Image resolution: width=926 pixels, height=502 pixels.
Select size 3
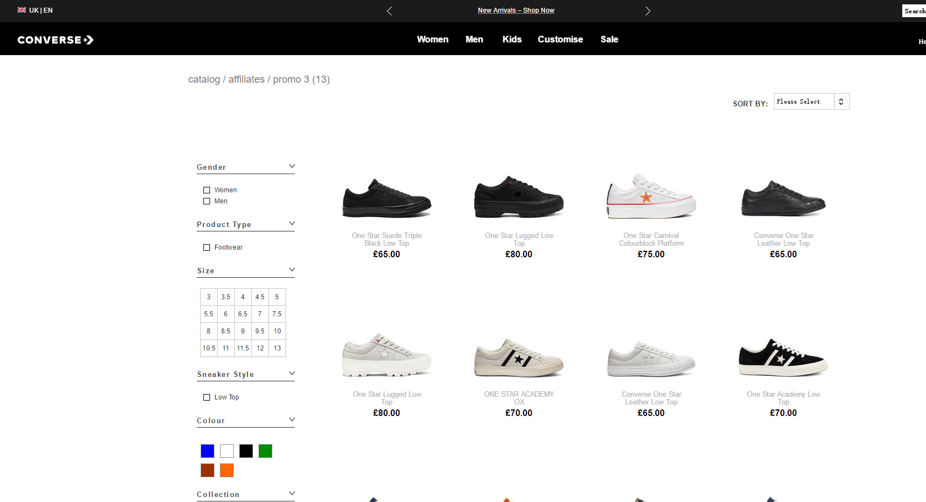(x=208, y=297)
